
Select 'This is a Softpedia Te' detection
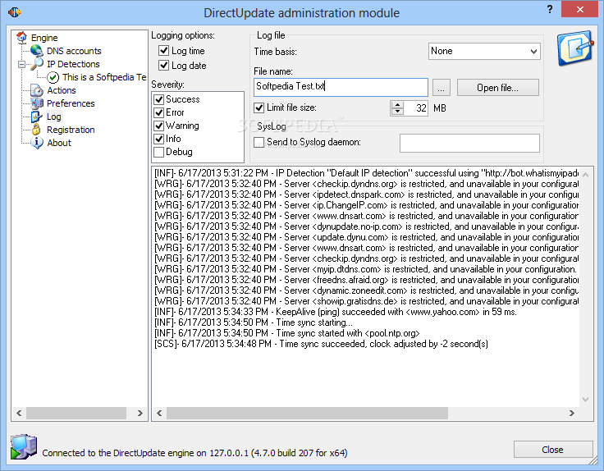(104, 77)
